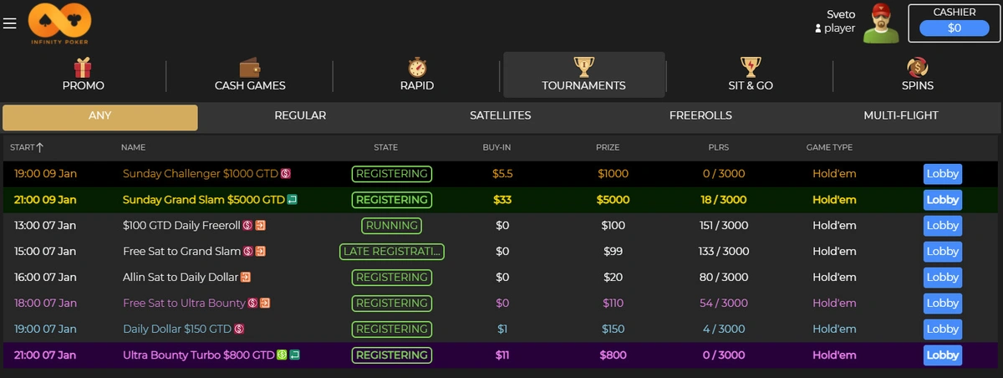The height and width of the screenshot is (378, 1003).
Task: Open Lobby for Ultra Bounty Turbo
Action: click(942, 355)
